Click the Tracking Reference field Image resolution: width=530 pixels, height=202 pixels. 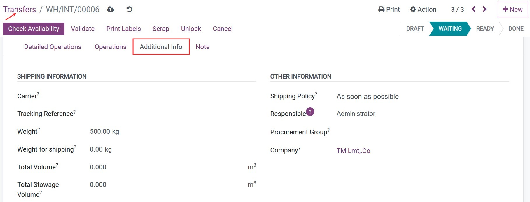click(x=173, y=114)
